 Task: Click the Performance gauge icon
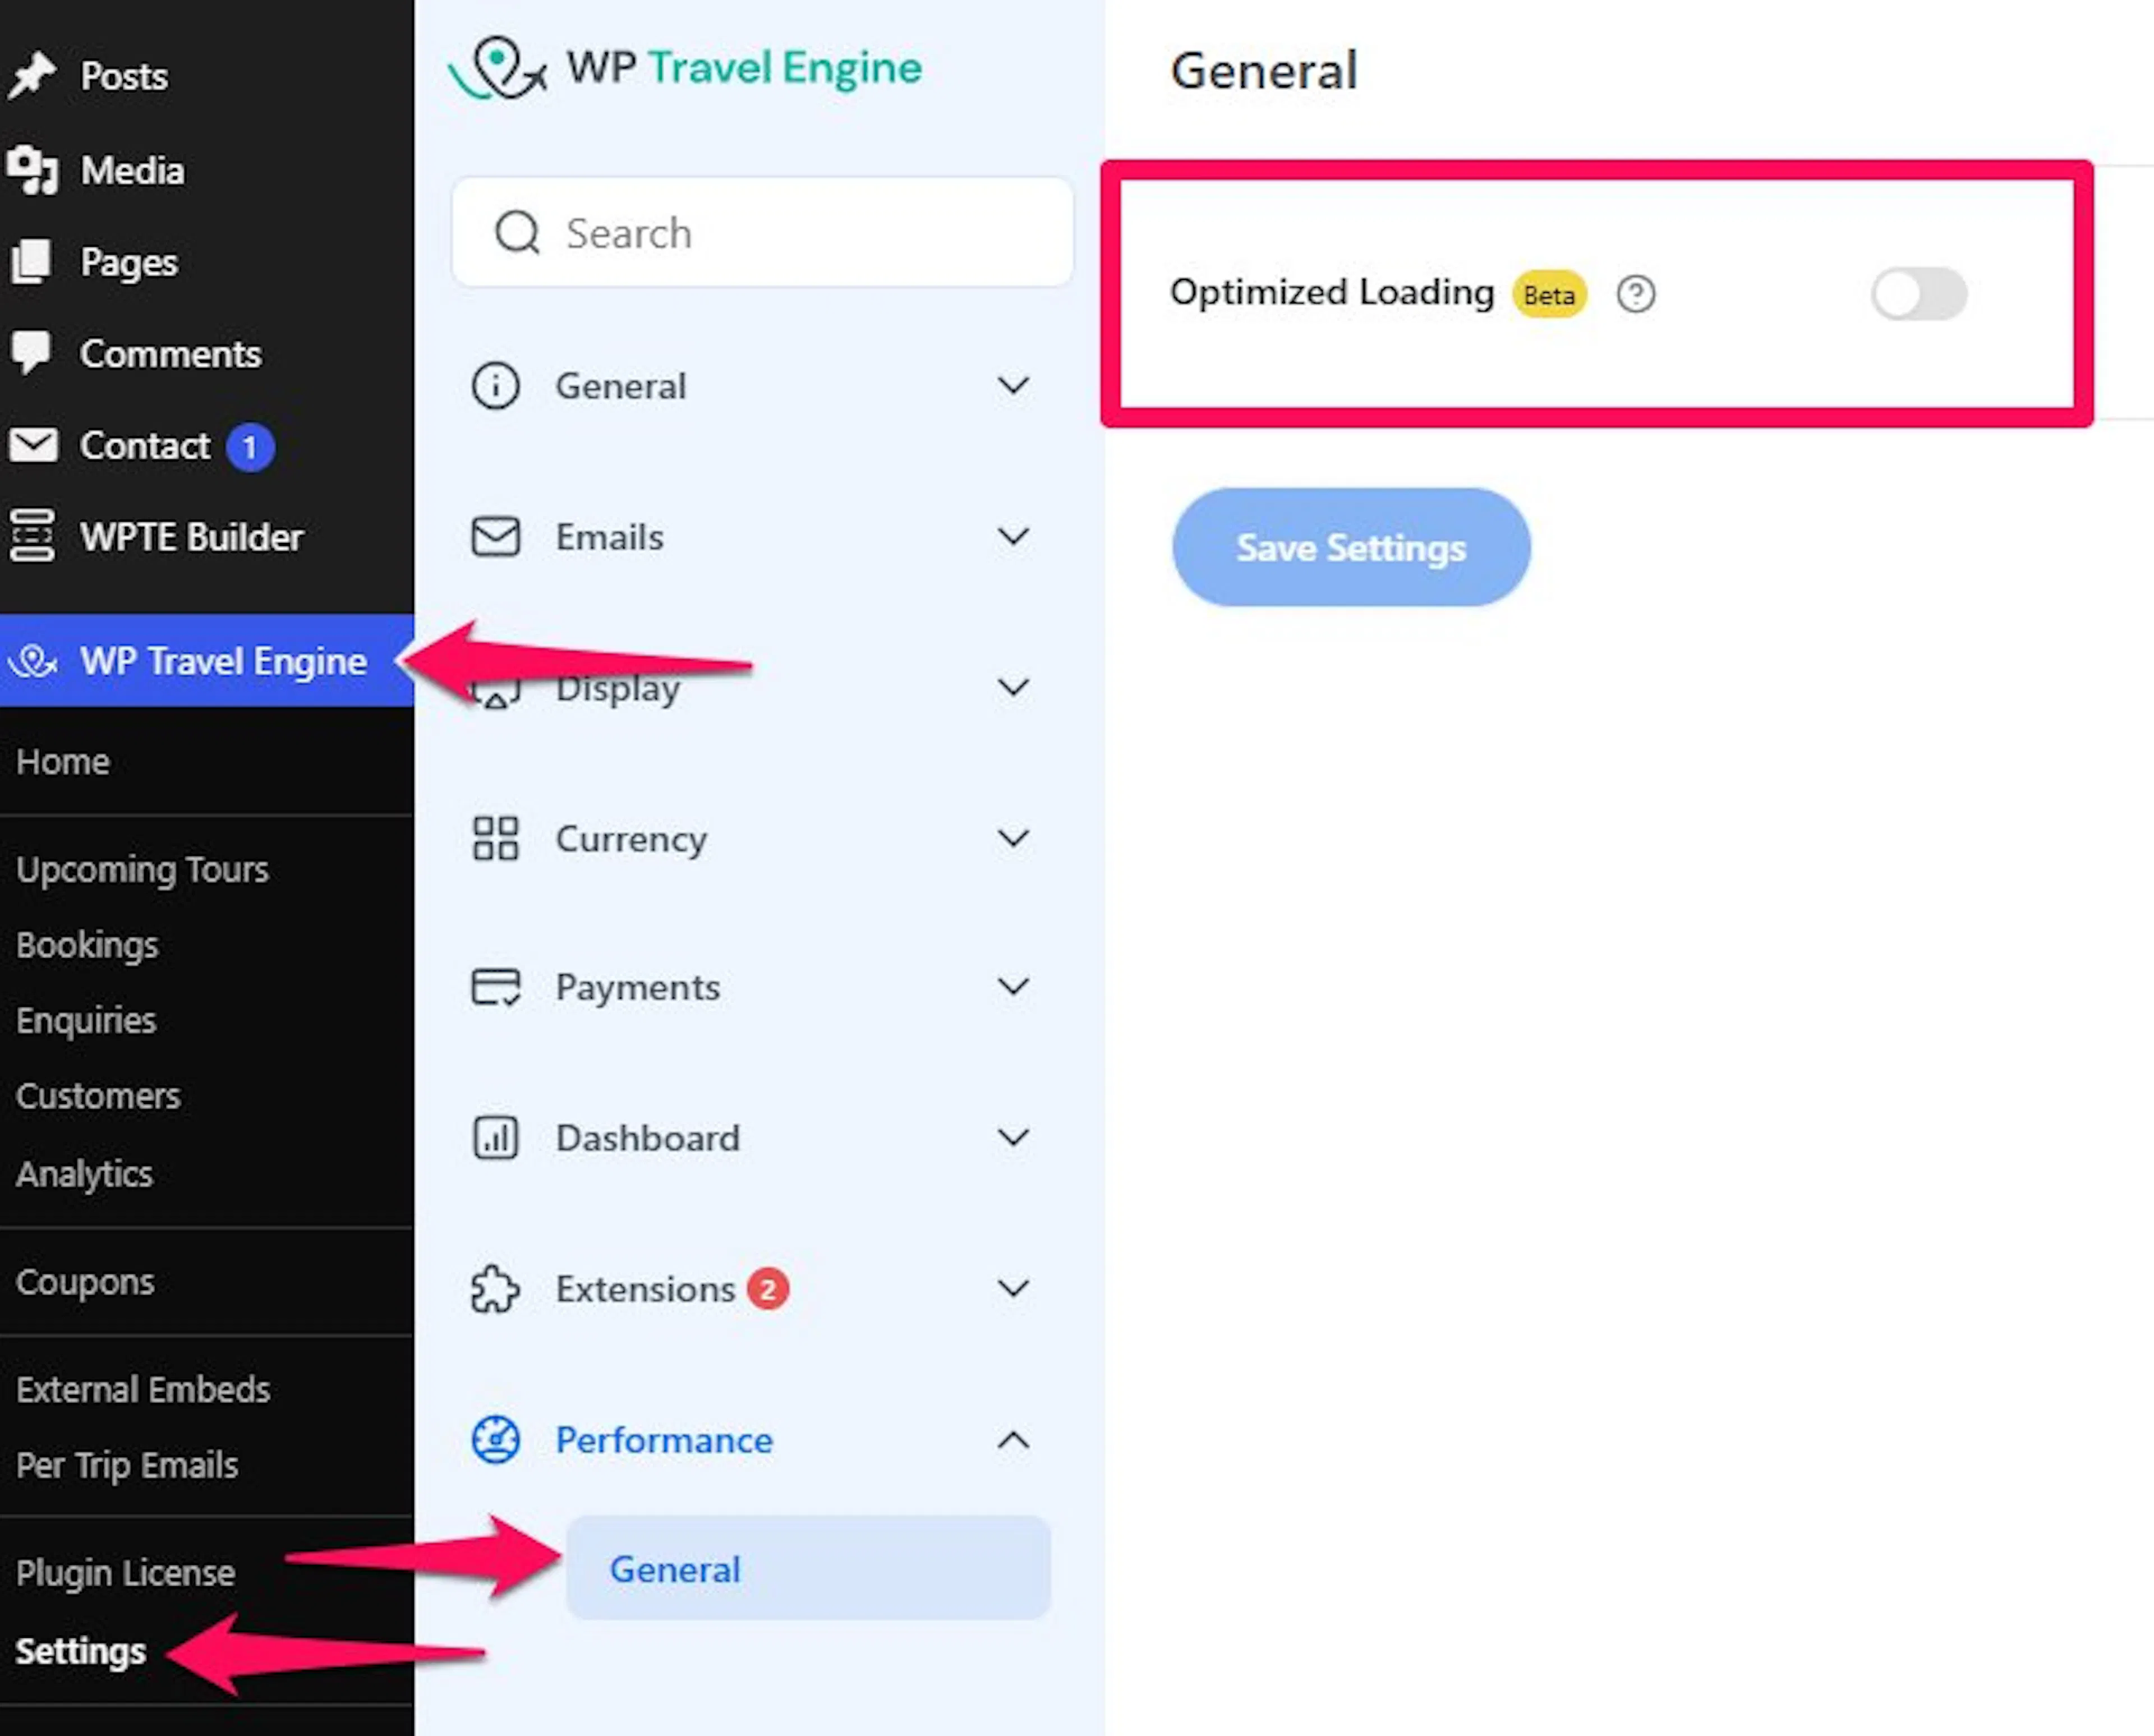(495, 1440)
